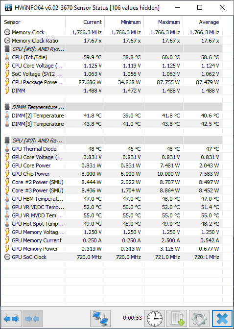Select the CPU (Tctl/Tdie) thermometer icon
The height and width of the screenshot is (329, 234).
(7, 57)
